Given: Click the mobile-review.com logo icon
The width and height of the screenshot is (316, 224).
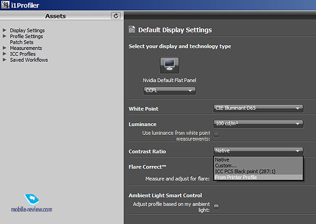Looking at the screenshot, I should coord(32,199).
